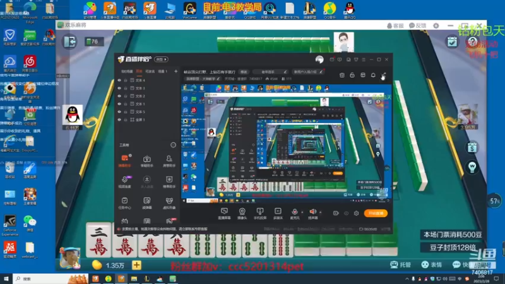
Task: Click the notification bell icon
Action: pyautogui.click(x=373, y=75)
